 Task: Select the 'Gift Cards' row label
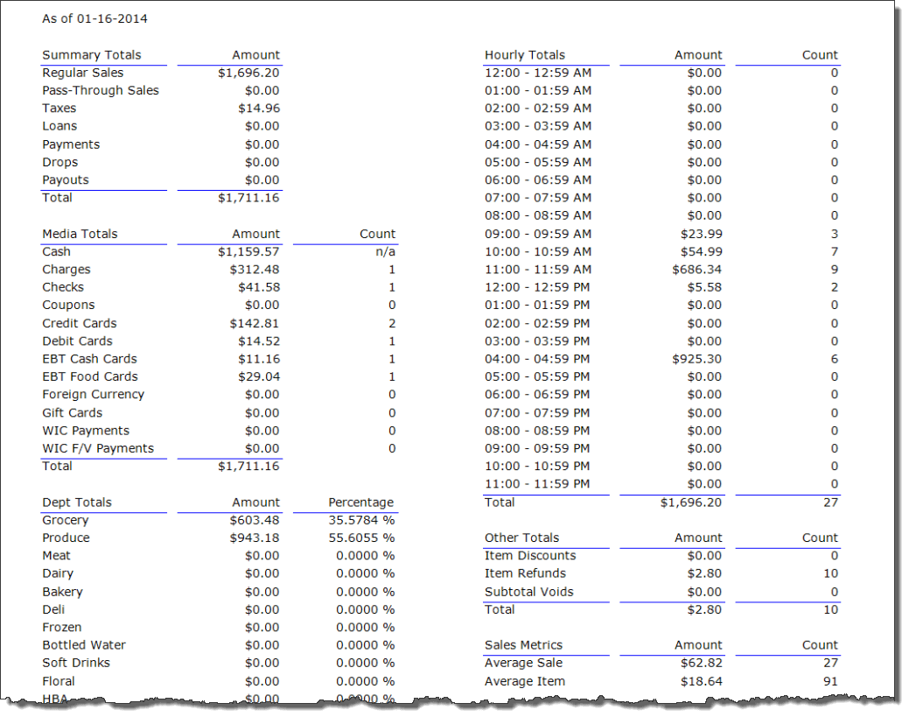click(x=73, y=413)
